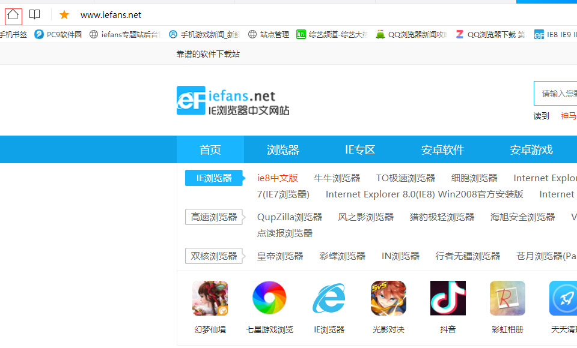Open the 彩虹相册 photo app icon

coord(507,298)
